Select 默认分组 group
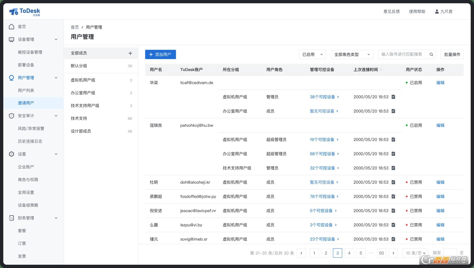The height and width of the screenshot is (268, 474). pos(101,66)
